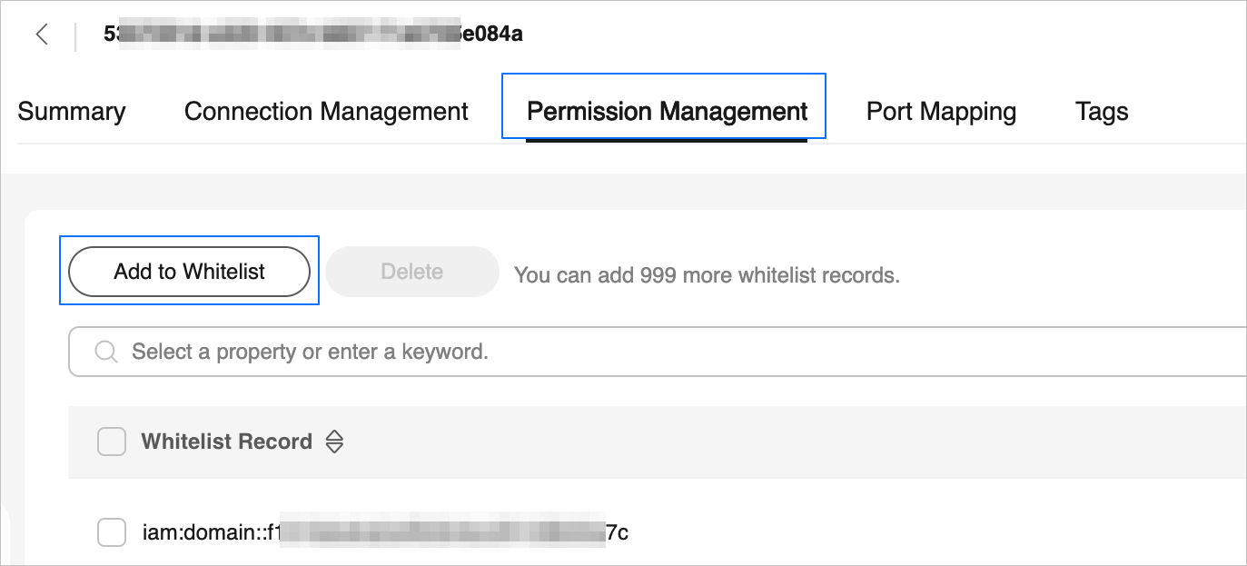The image size is (1247, 566).
Task: Click the endpoint ID title ending in e084a
Action: [x=312, y=35]
